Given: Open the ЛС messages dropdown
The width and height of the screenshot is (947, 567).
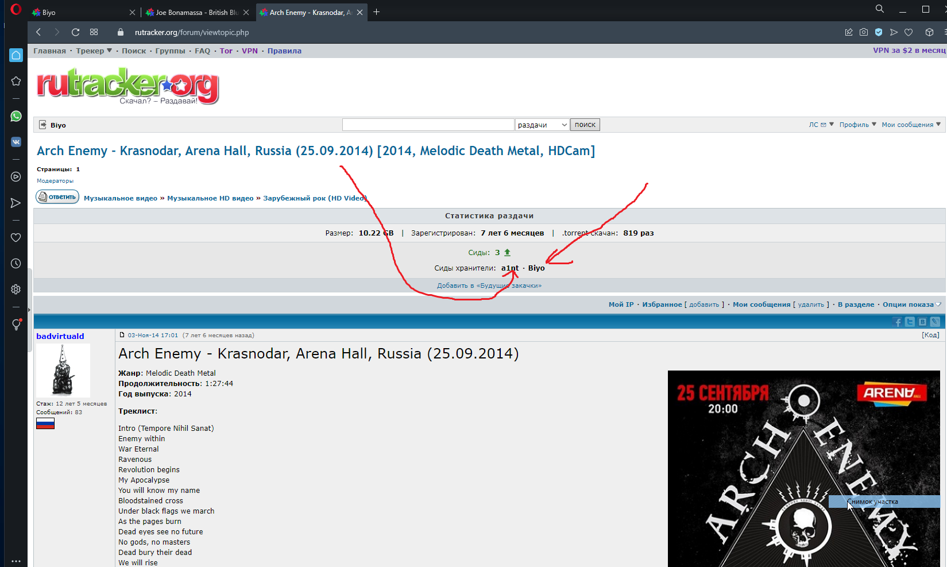Looking at the screenshot, I should [821, 125].
